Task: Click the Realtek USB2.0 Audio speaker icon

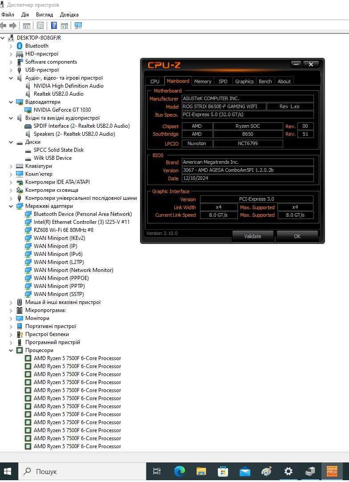Action: pyautogui.click(x=28, y=94)
